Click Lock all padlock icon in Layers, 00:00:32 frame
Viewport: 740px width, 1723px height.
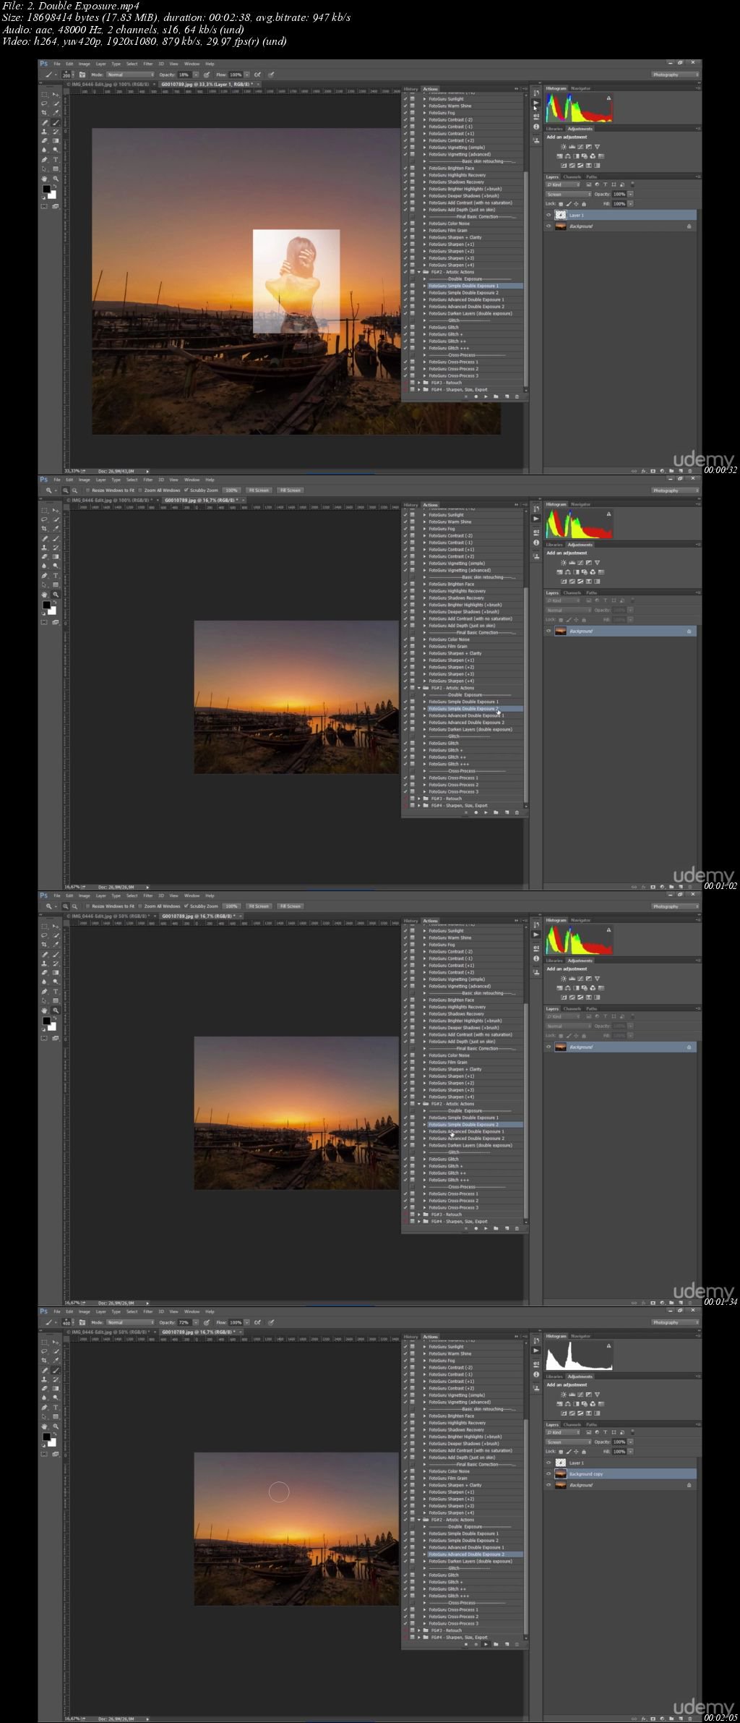[584, 204]
